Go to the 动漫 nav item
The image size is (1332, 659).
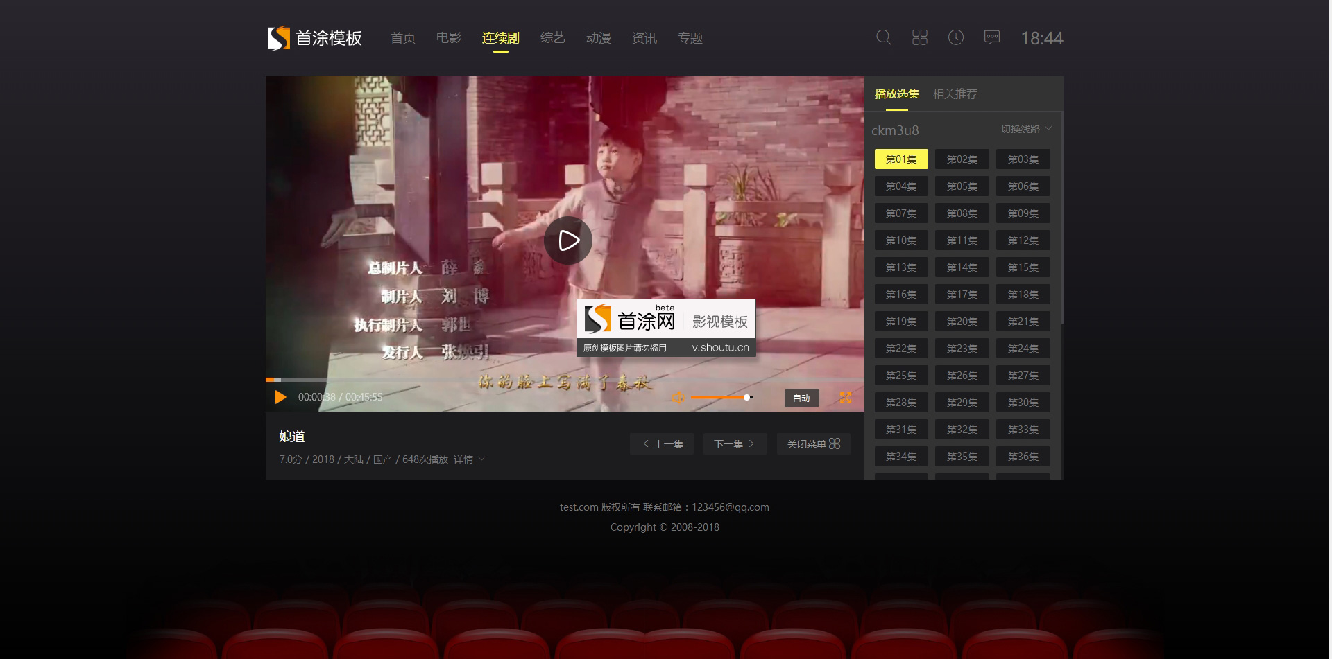click(599, 38)
